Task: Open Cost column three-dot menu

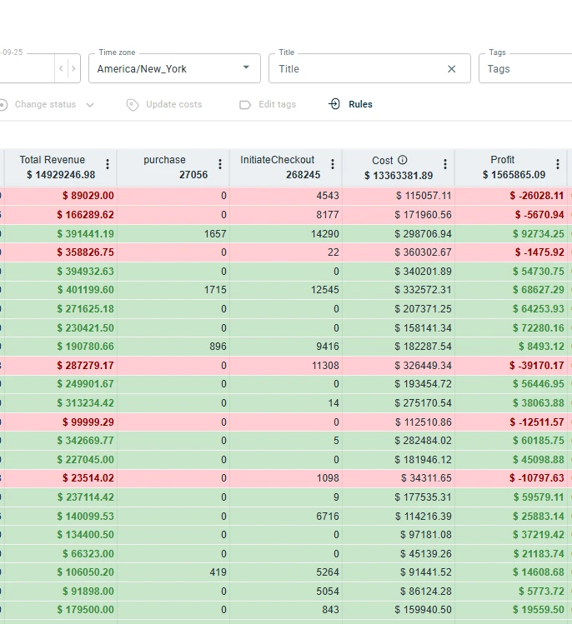Action: (445, 164)
